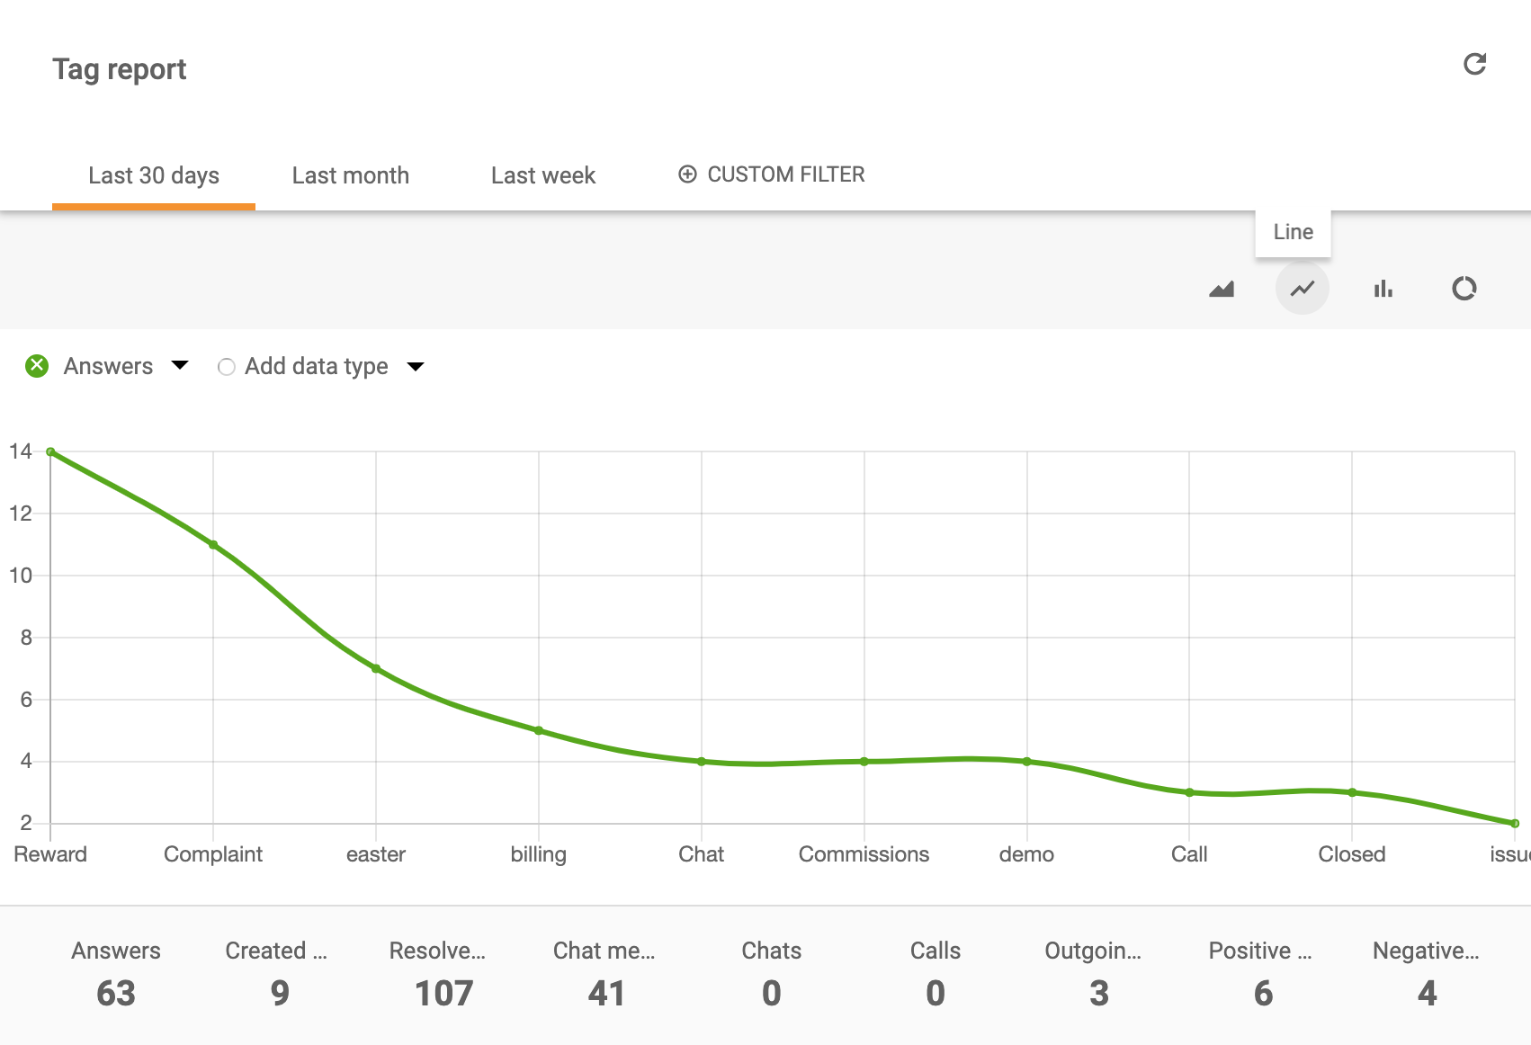Screen dimensions: 1531x1045
Task: Expand the Add data type dropdown arrow
Action: point(416,367)
